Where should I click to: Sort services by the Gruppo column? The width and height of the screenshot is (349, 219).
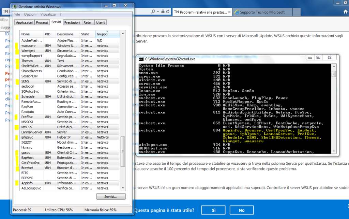[107, 34]
